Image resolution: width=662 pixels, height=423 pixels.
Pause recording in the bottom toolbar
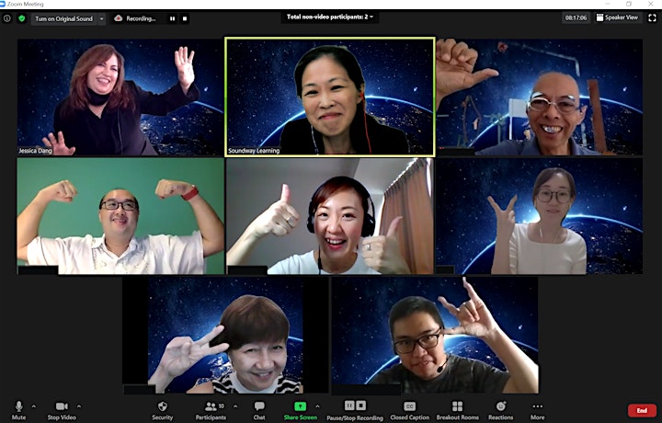coord(349,406)
